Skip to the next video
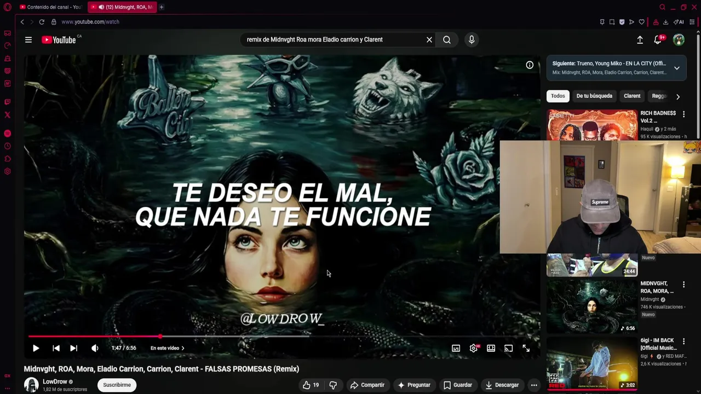701x394 pixels. coord(73,348)
